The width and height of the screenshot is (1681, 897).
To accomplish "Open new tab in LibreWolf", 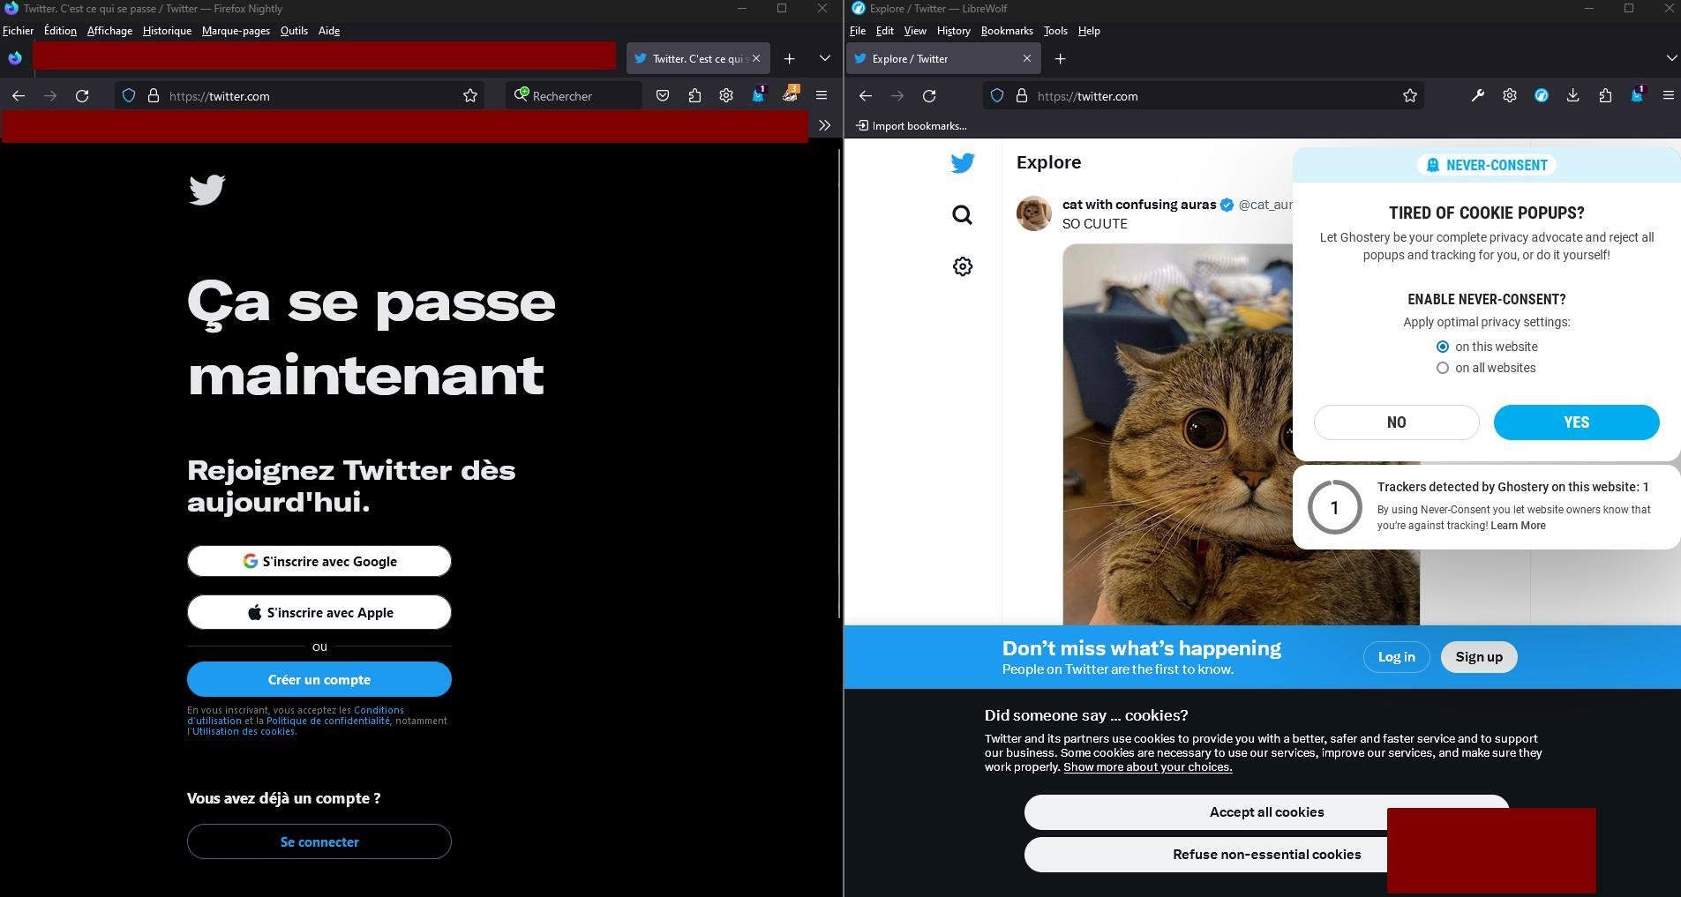I will tap(1061, 58).
